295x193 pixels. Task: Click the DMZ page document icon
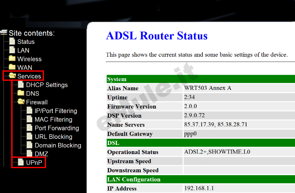pyautogui.click(x=29, y=154)
